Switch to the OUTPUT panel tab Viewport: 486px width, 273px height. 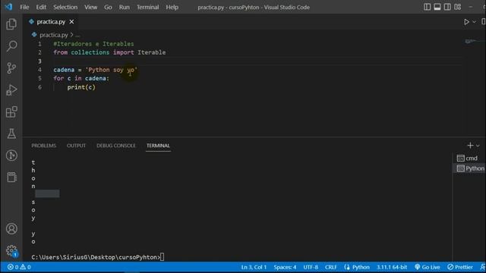tap(76, 146)
